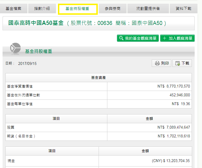Select the 基金持股權重 tab
Viewport: 202px width, 168px height.
pyautogui.click(x=78, y=9)
